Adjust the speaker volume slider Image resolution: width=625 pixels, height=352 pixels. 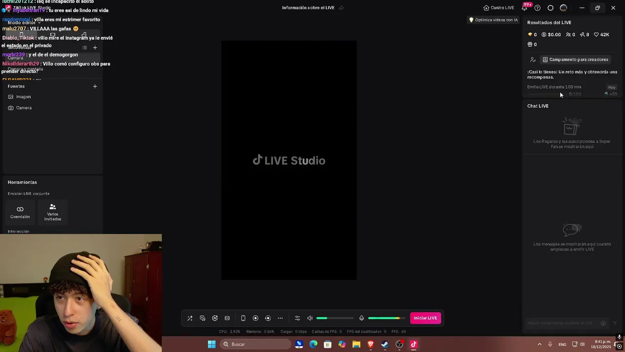(x=335, y=318)
